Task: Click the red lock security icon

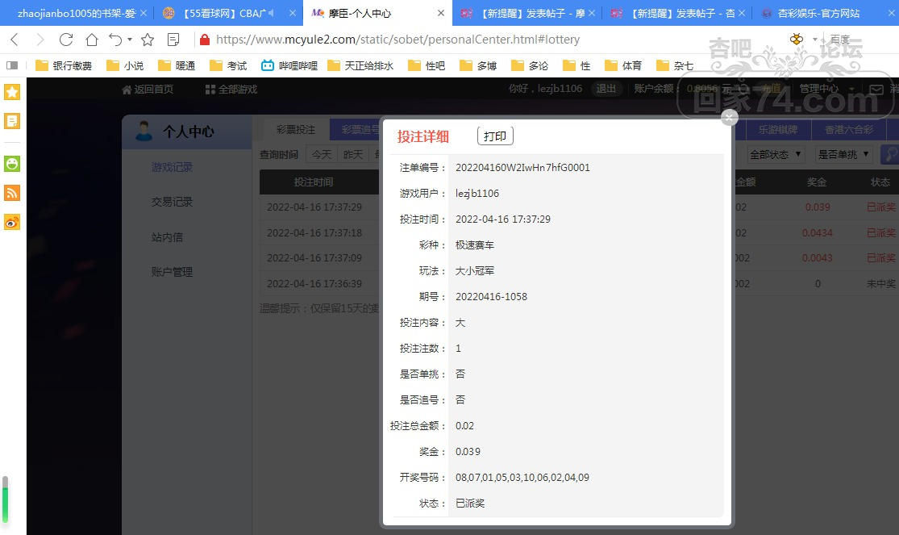Action: tap(204, 39)
